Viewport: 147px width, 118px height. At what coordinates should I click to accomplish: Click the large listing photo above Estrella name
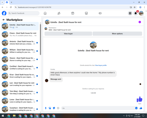[93, 45]
